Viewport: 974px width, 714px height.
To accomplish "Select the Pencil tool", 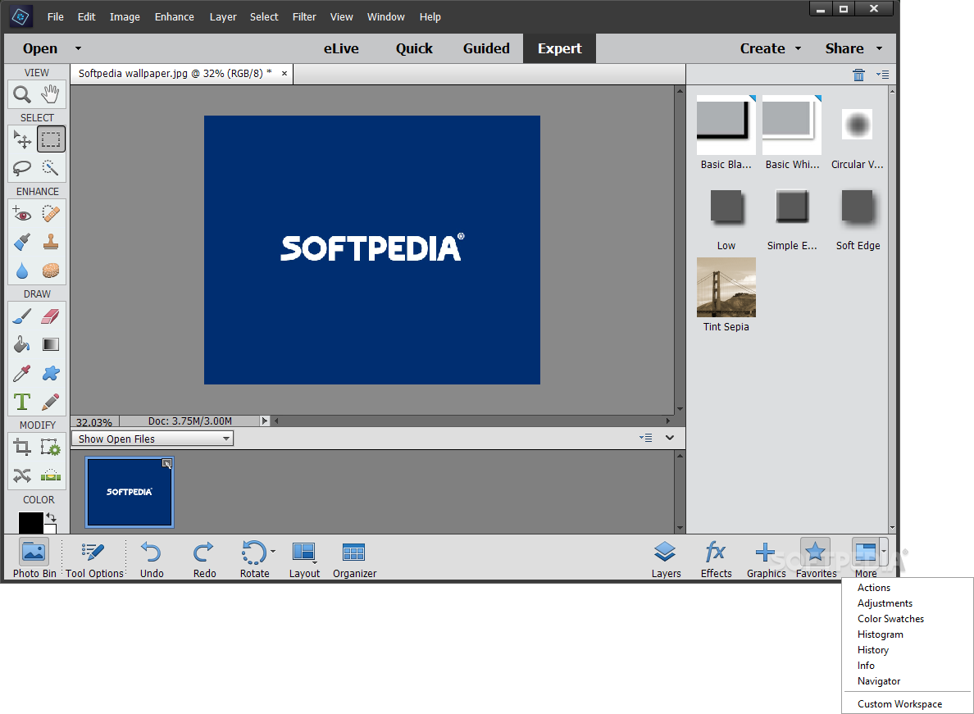I will coord(50,402).
